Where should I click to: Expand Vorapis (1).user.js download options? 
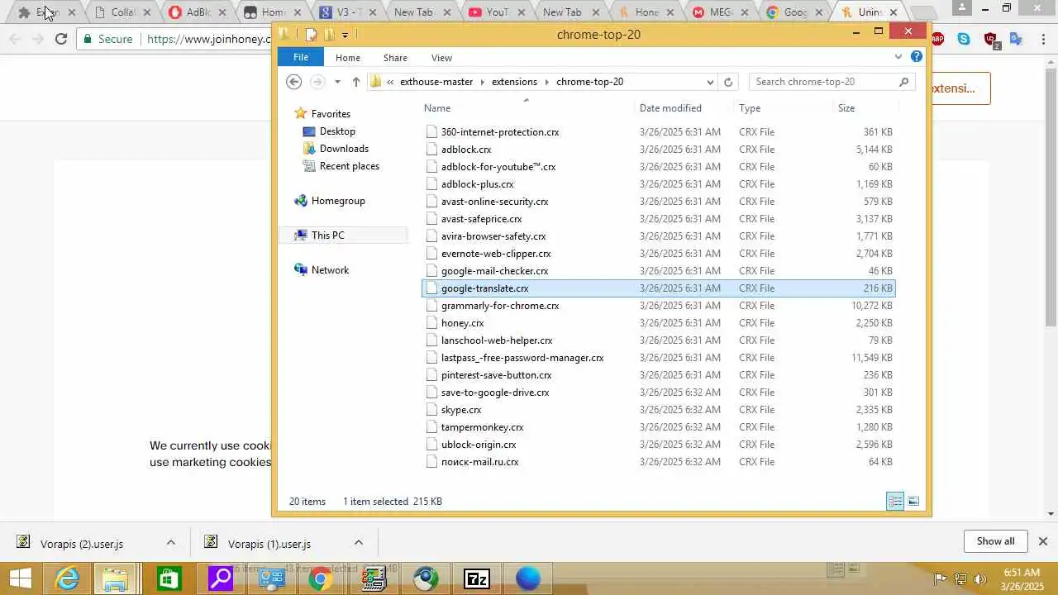(x=358, y=543)
